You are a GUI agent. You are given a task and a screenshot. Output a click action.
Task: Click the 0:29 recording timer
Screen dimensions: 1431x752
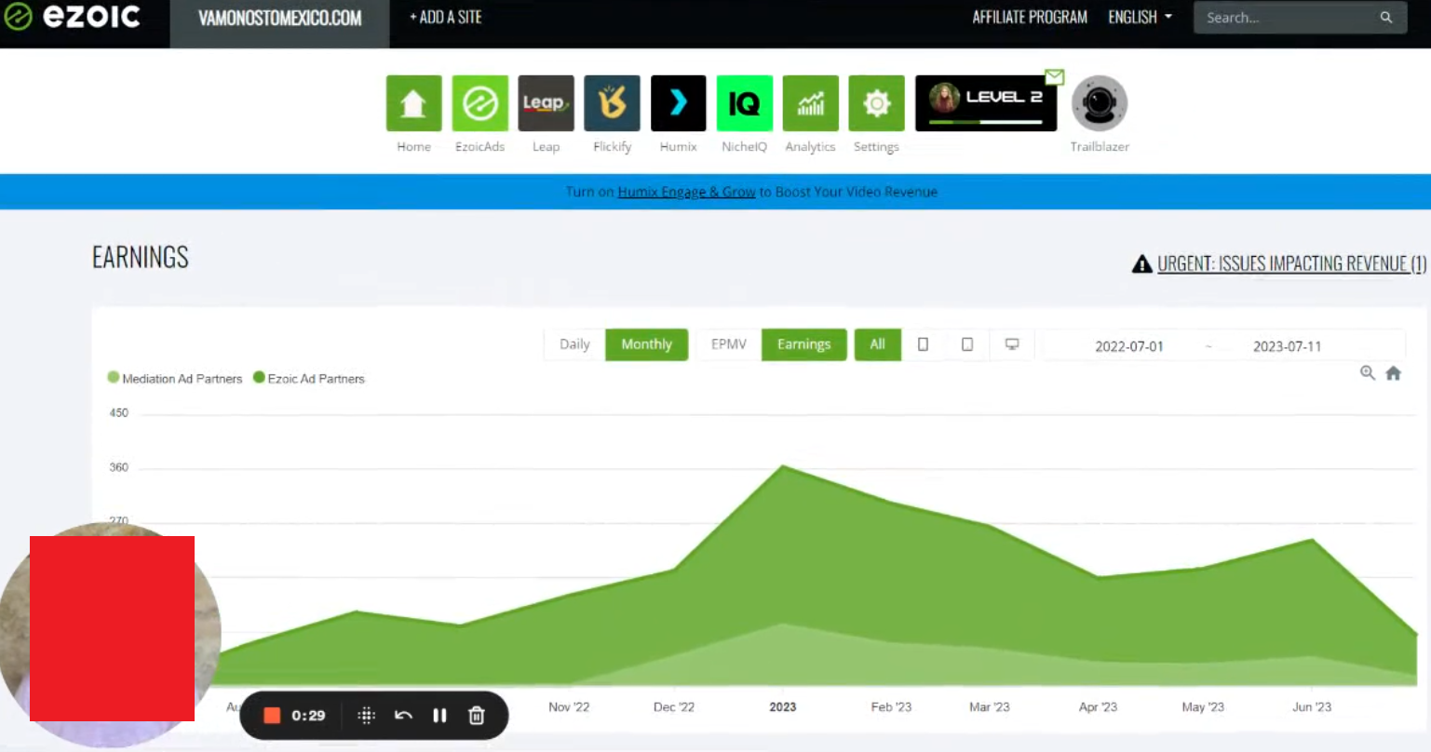pos(308,715)
